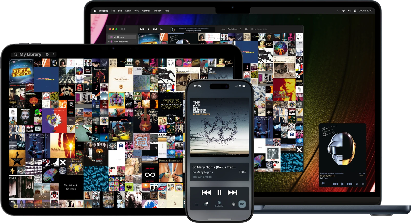Tap The Cat Empire artwork on the iPhone
The image size is (411, 223).
(x=219, y=127)
